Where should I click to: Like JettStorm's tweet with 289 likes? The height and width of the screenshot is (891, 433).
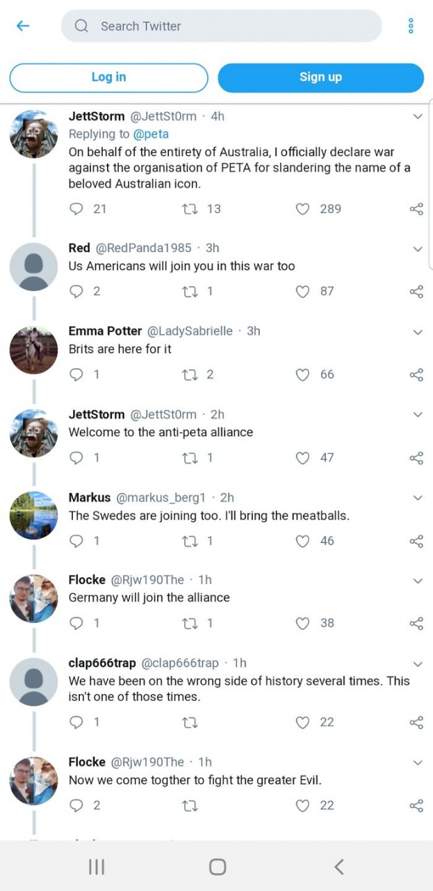click(303, 209)
